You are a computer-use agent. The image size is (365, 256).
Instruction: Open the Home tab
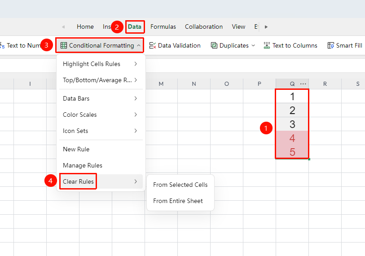pos(85,27)
